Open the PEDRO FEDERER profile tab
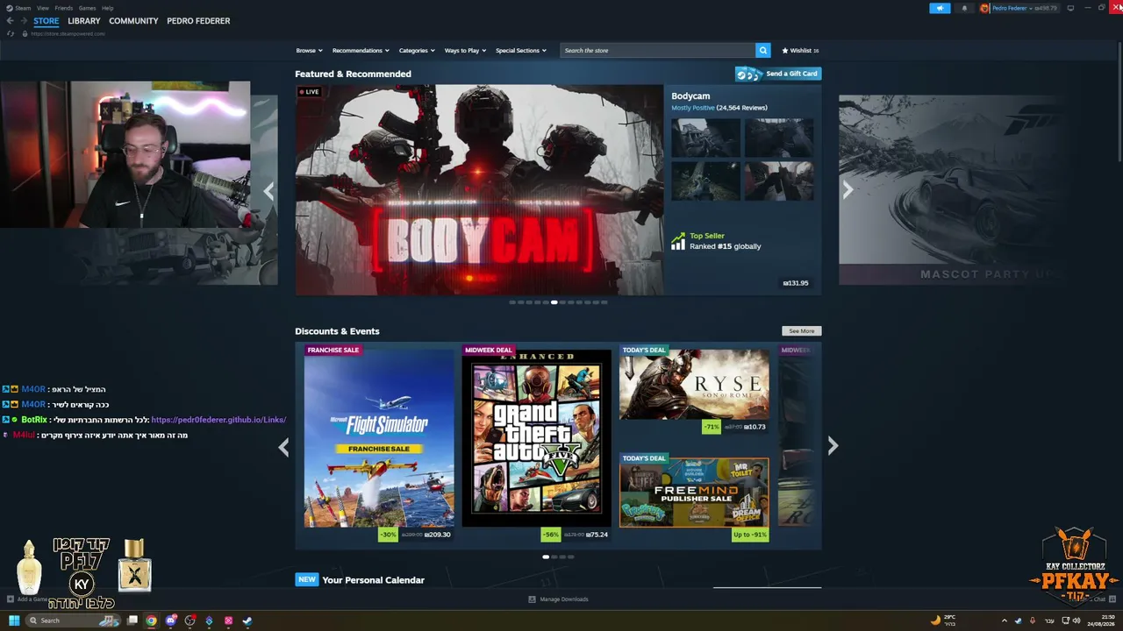 pos(198,21)
